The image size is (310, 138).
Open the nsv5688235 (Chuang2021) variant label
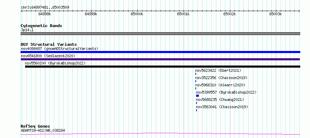point(220,100)
